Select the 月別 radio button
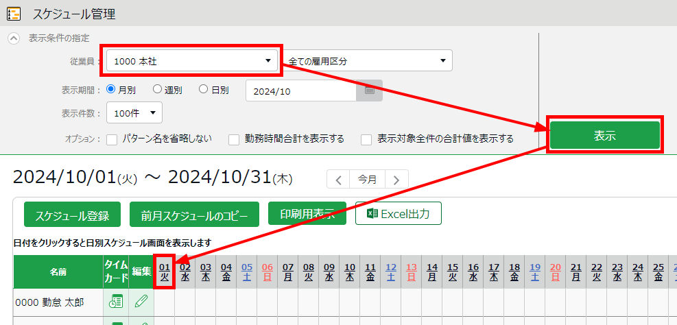Viewport: 677px width, 325px height. [x=111, y=89]
